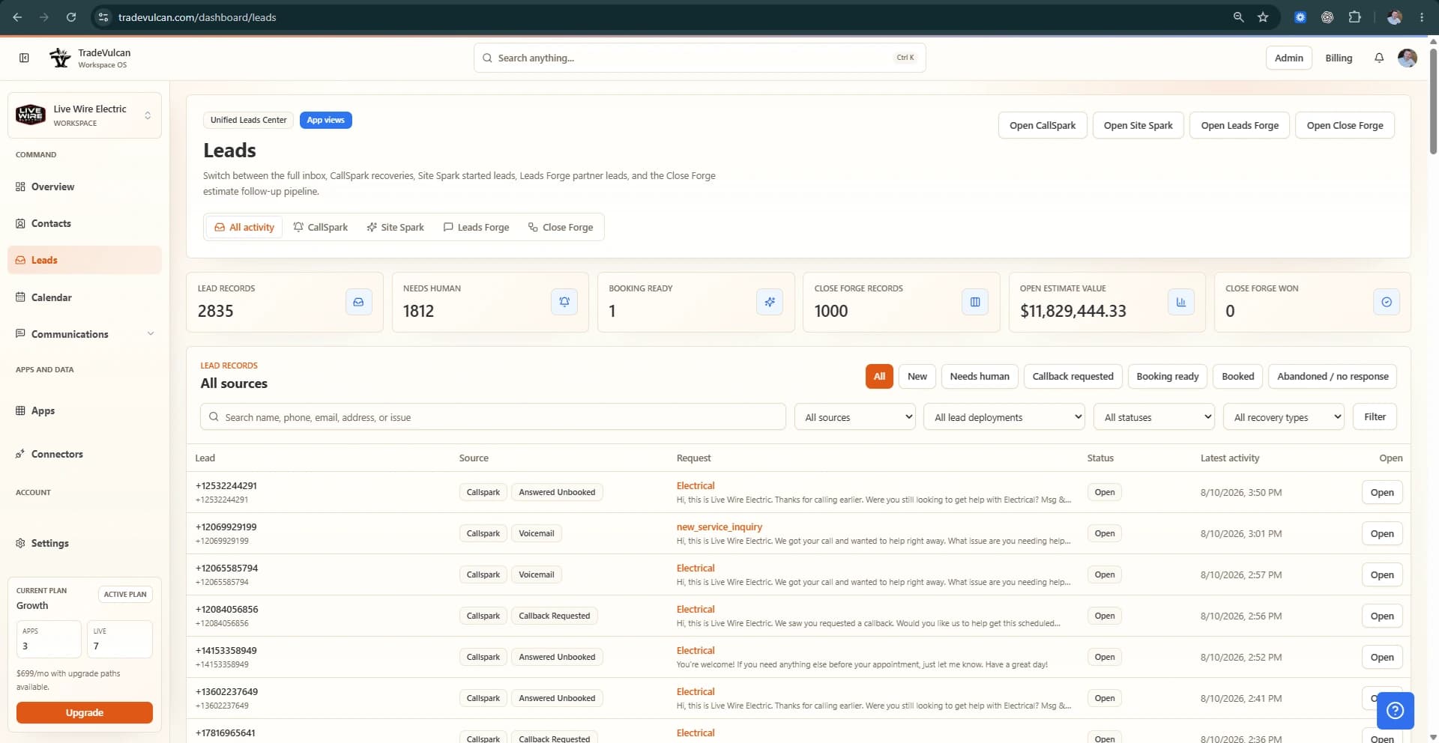Click the TradeVulcan anvil logo
This screenshot has height=743, width=1439.
[60, 58]
